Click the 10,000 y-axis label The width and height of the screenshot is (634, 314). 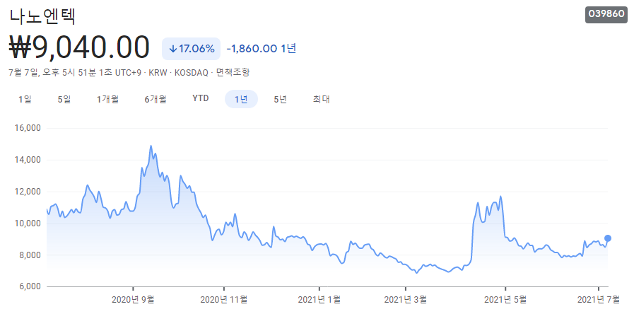click(x=28, y=223)
